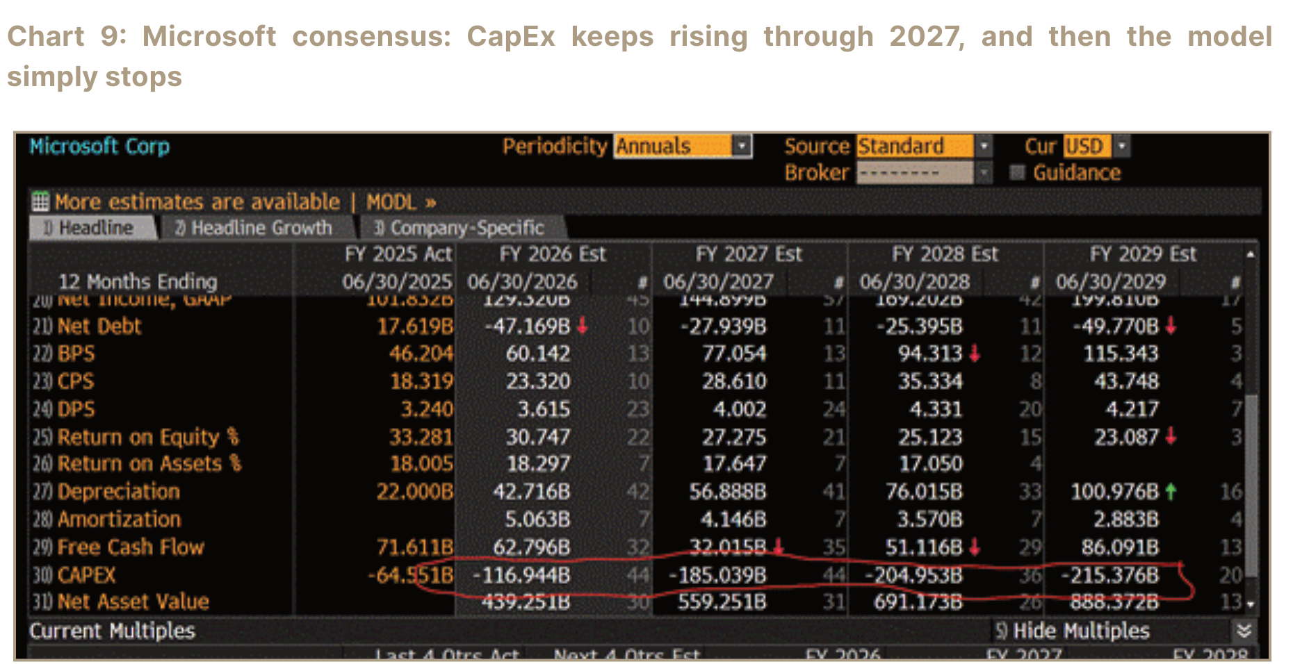Collapse multiples with the double-chevron icon
This screenshot has width=1293, height=664.
coord(1244,631)
